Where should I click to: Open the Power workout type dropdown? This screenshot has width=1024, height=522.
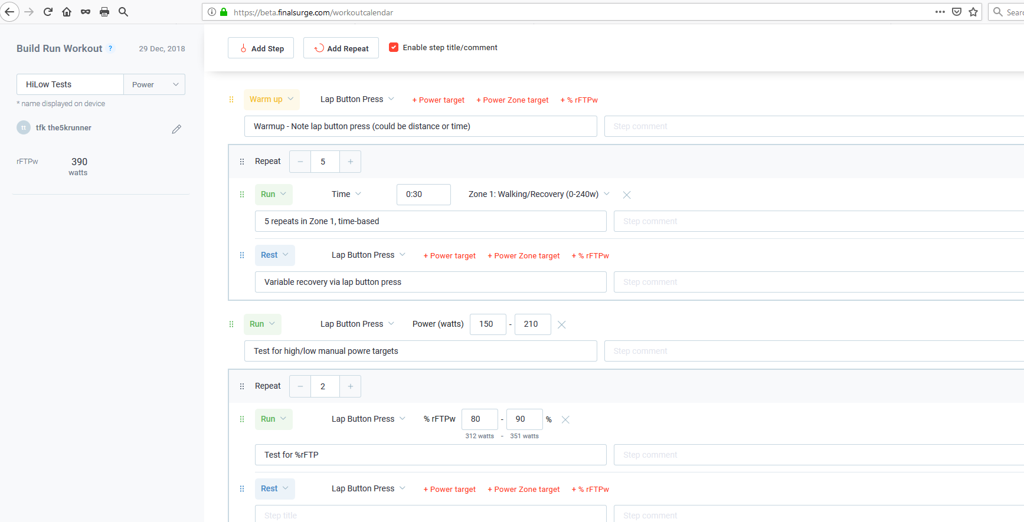[x=155, y=84]
